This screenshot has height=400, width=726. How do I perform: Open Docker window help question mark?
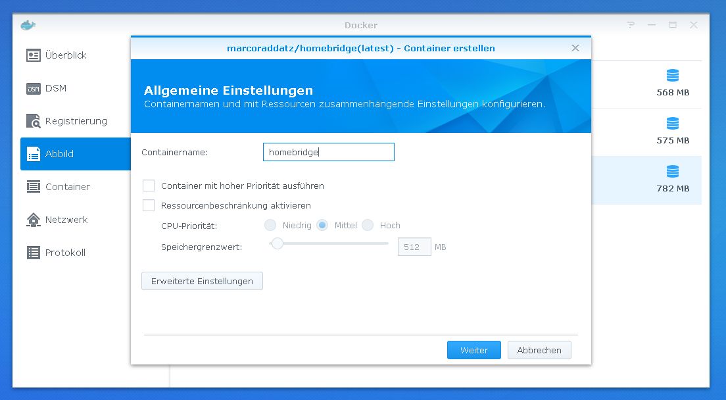pyautogui.click(x=631, y=25)
